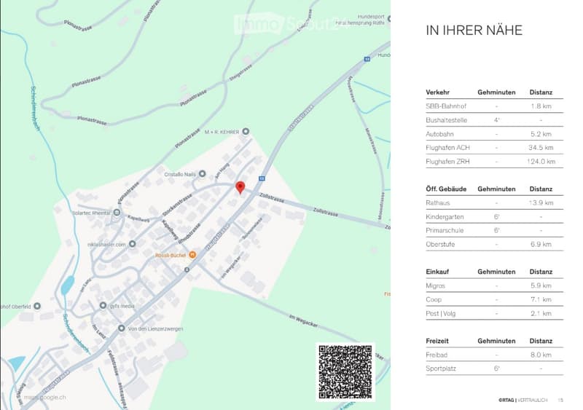Click the Stockenstrasse street label

tap(177, 205)
